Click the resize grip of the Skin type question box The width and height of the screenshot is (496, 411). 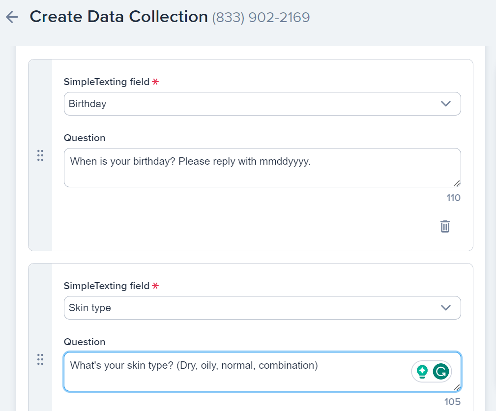pos(457,388)
